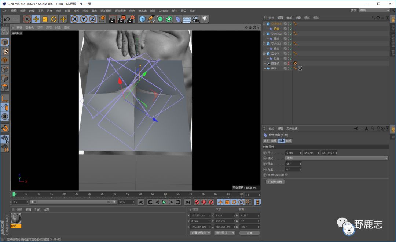The width and height of the screenshot is (396, 242).
Task: Click the camera object icon in toolbar
Action: pos(196,19)
